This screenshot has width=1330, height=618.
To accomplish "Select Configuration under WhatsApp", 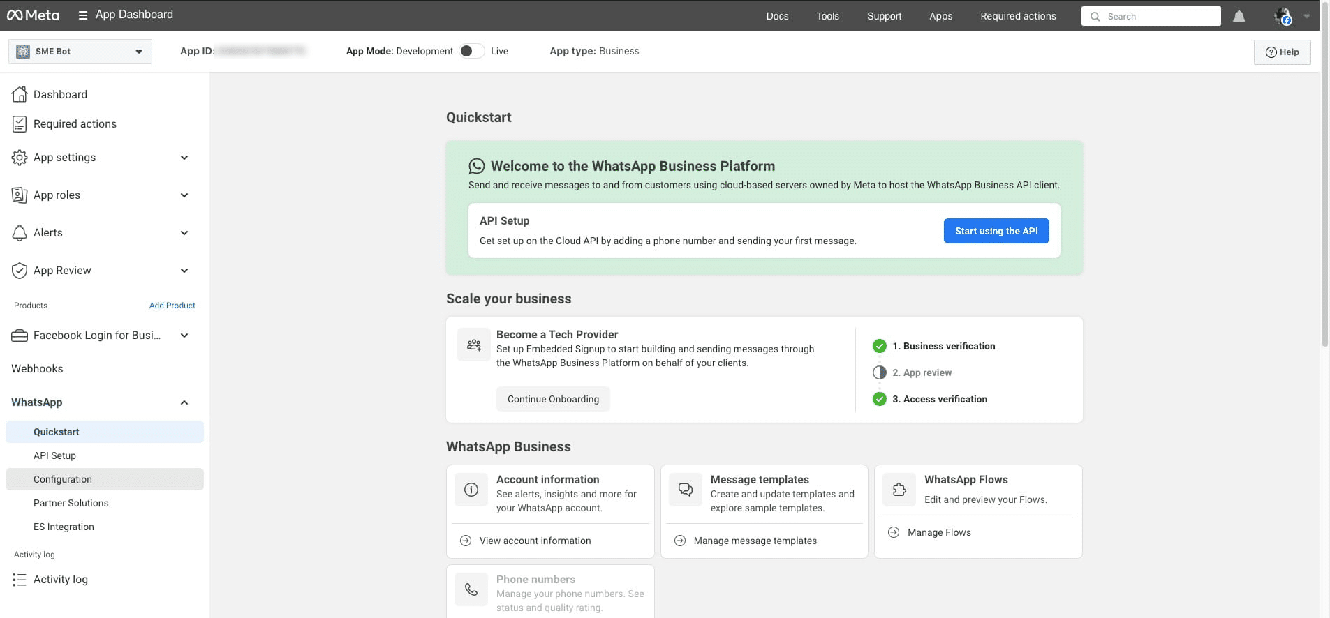I will coord(105,479).
